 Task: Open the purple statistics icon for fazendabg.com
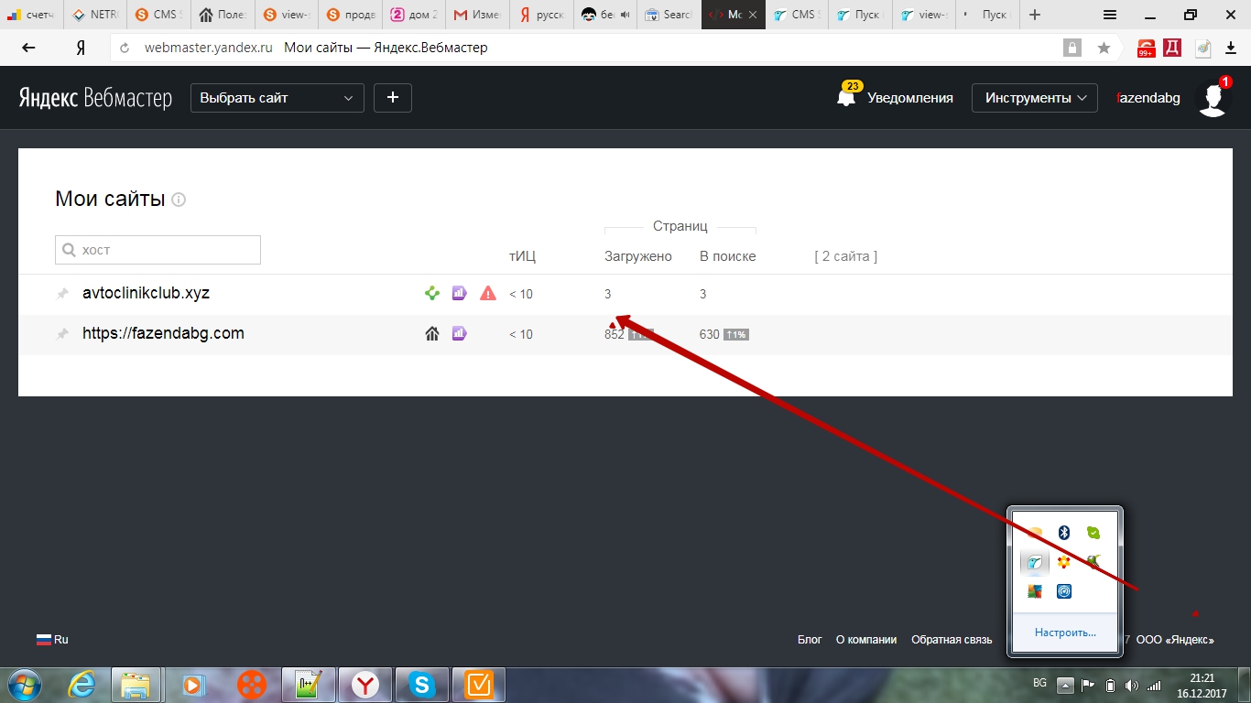(x=460, y=334)
